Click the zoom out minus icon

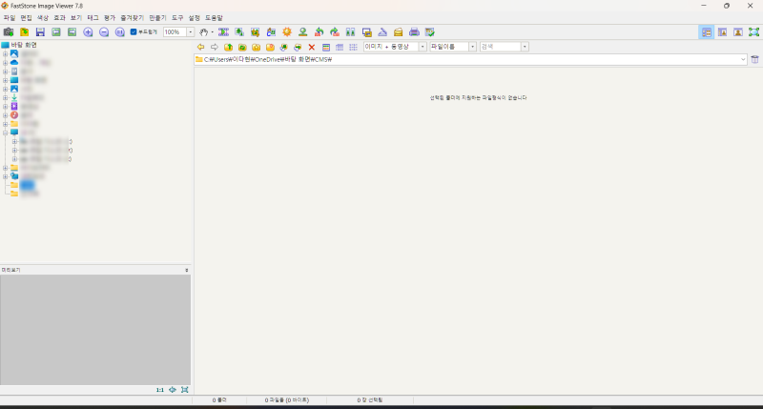click(x=104, y=32)
